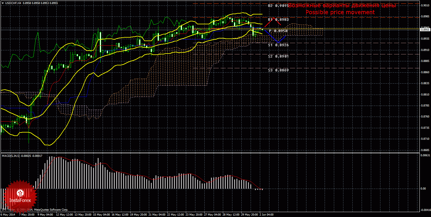Click the R2 0.9015 resistance label
The image size is (431, 217).
click(278, 5)
